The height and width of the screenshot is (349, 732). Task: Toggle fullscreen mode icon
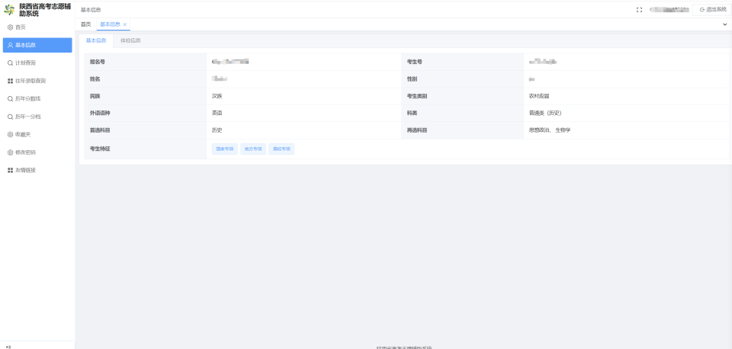pyautogui.click(x=639, y=10)
